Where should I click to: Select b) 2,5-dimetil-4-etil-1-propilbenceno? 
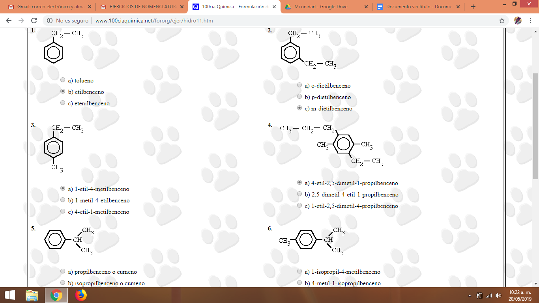[x=299, y=194]
